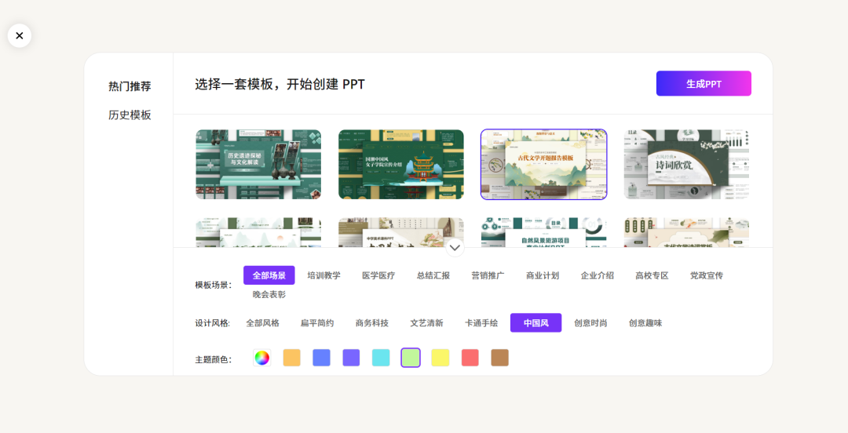Pick the rainbow all-colors swatch
Screen dimensions: 848x433
click(x=261, y=358)
